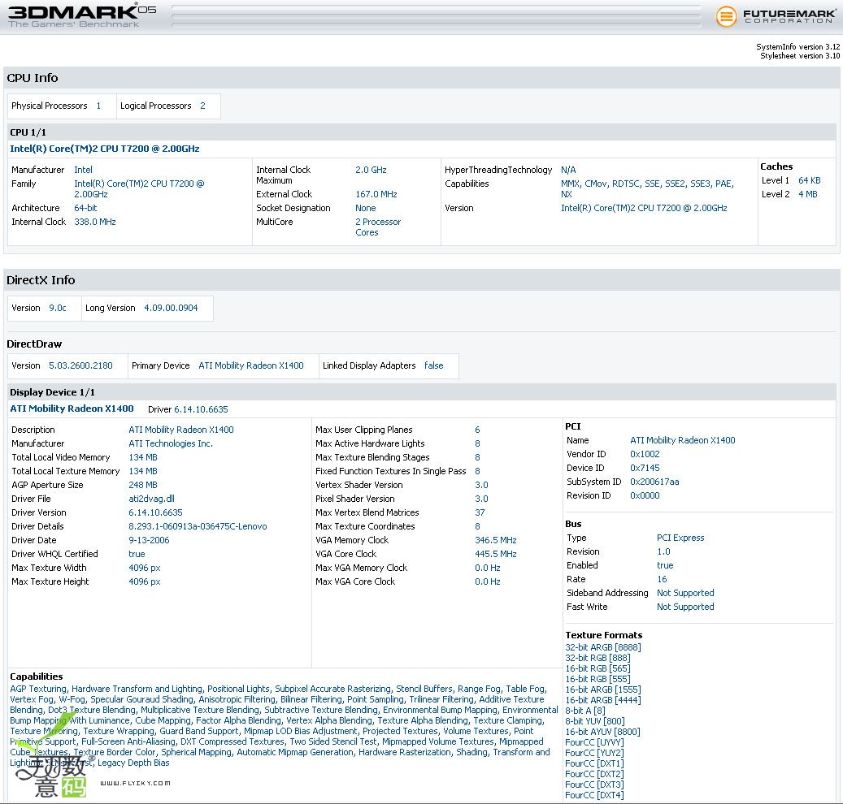The height and width of the screenshot is (804, 843).
Task: Select the 2 Processor Cores value
Action: [x=378, y=227]
